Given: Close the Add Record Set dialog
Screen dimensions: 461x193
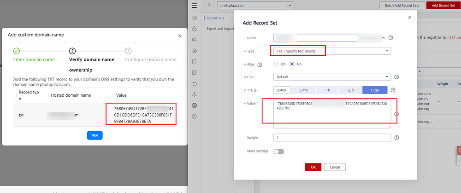Looking at the screenshot, I should 410,18.
